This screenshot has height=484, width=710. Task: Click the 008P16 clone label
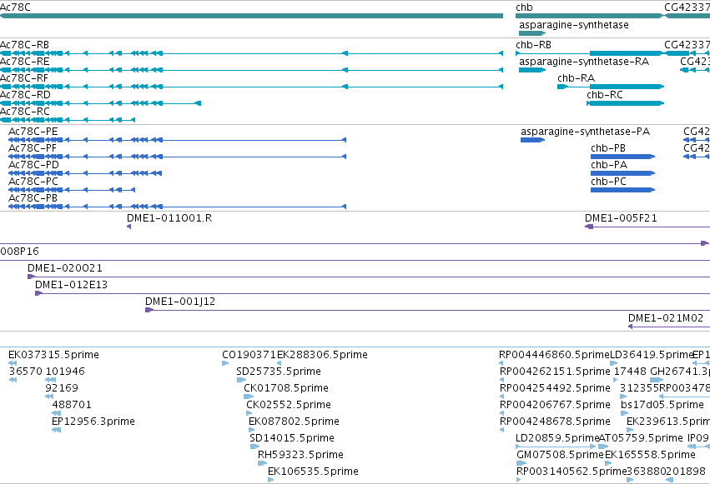(19, 252)
